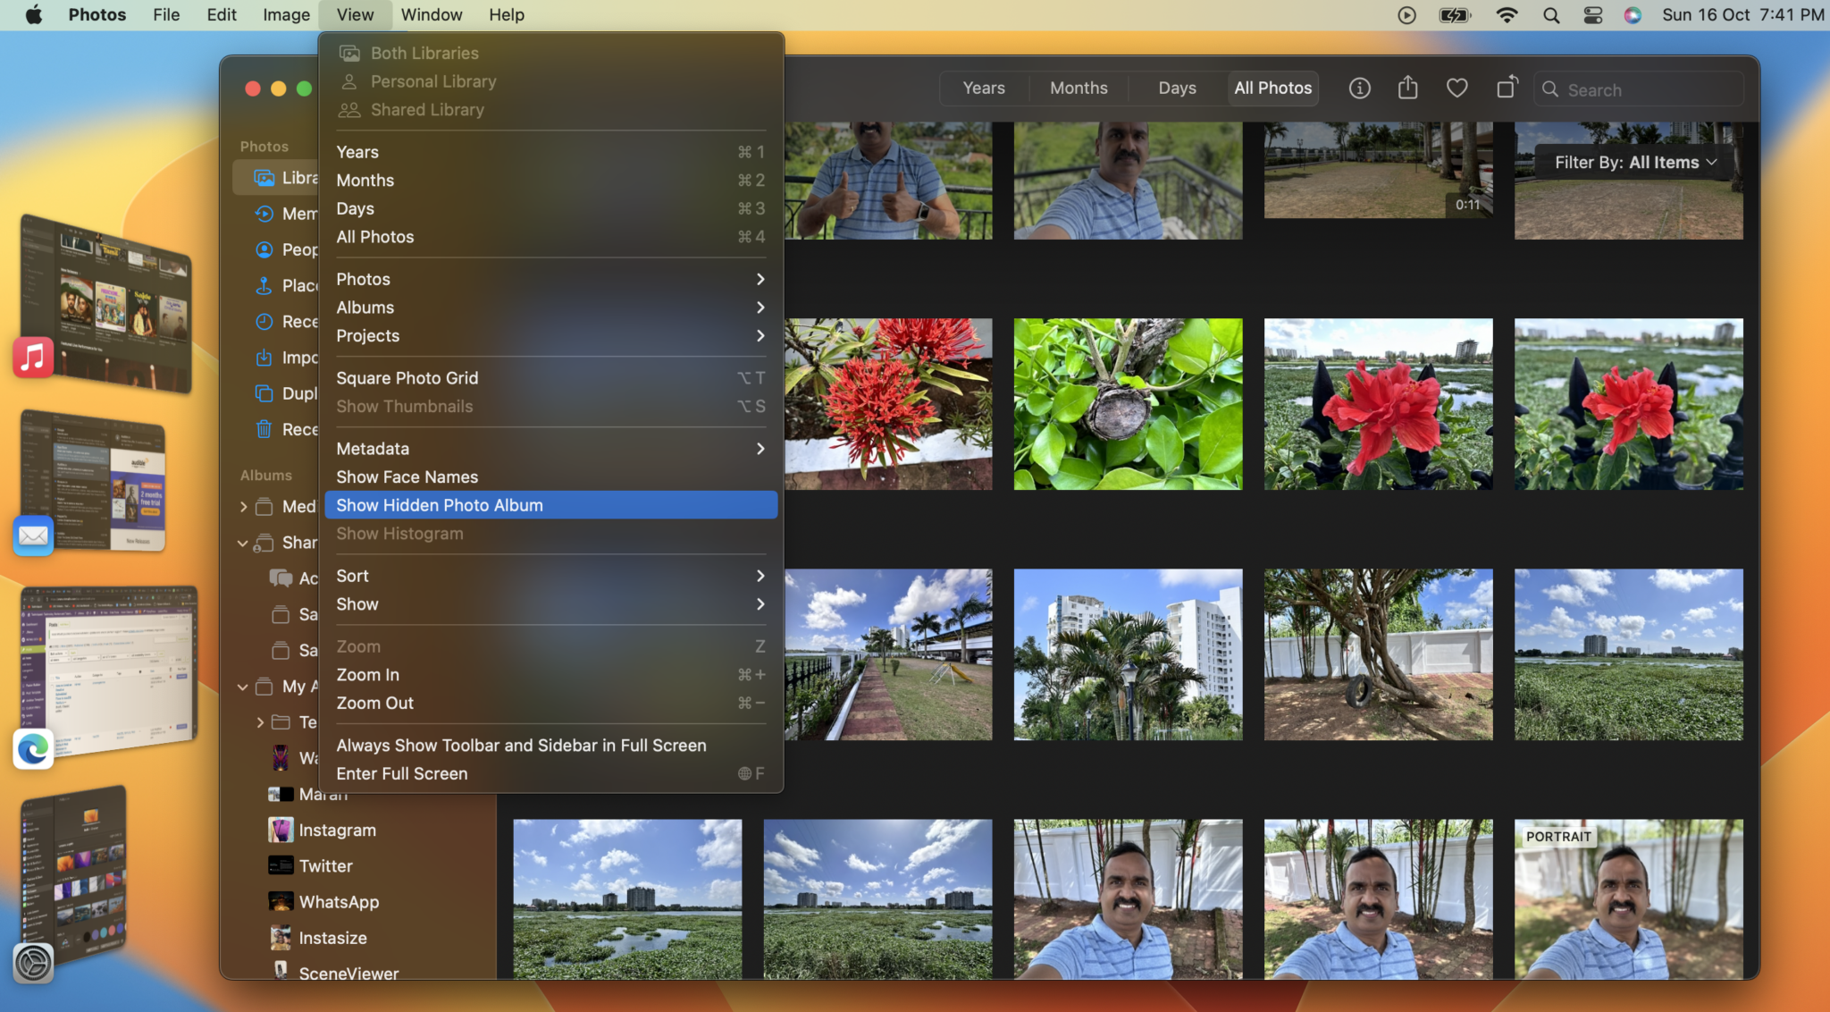Open Spotlight search in menu bar
This screenshot has width=1830, height=1012.
[1551, 15]
